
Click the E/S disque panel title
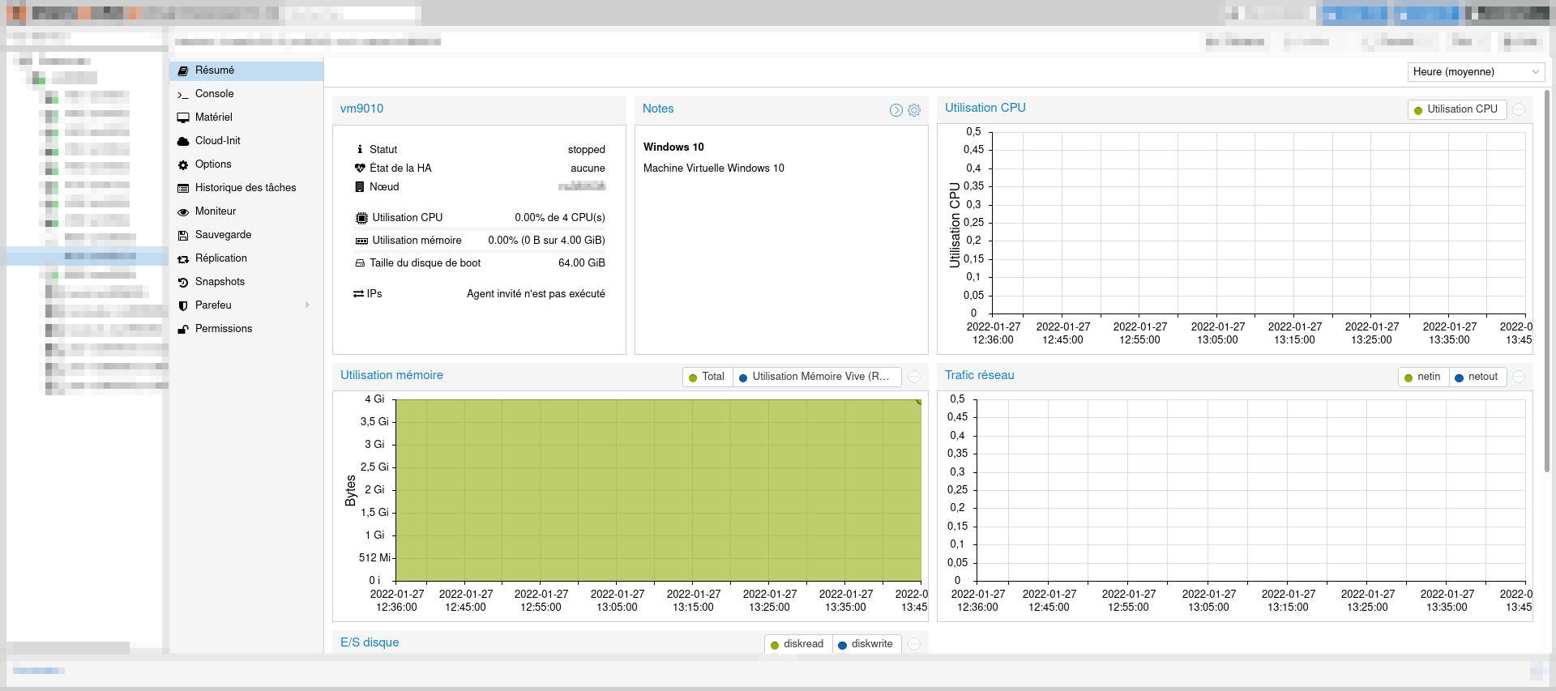[x=370, y=643]
